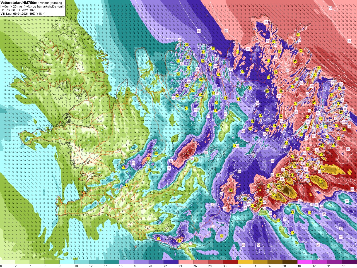The height and width of the screenshot is (268, 357).
Task: Click the yellow gust label 47
Action: tap(314, 102)
